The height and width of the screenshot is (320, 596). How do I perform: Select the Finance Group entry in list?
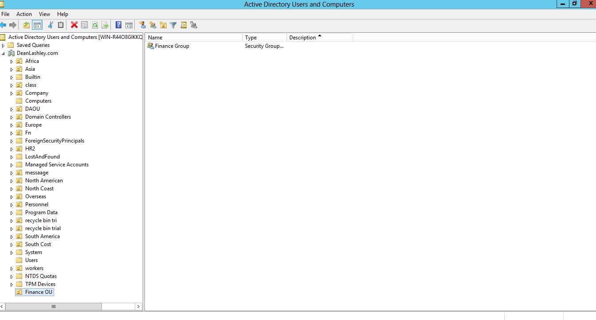[172, 46]
